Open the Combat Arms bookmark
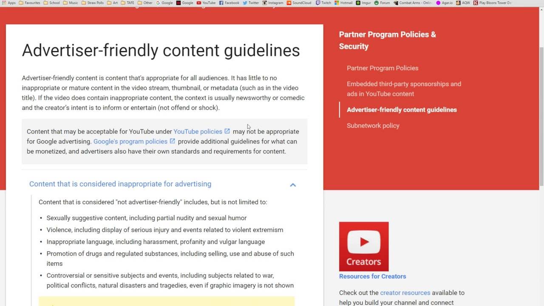The height and width of the screenshot is (306, 544). [x=413, y=3]
